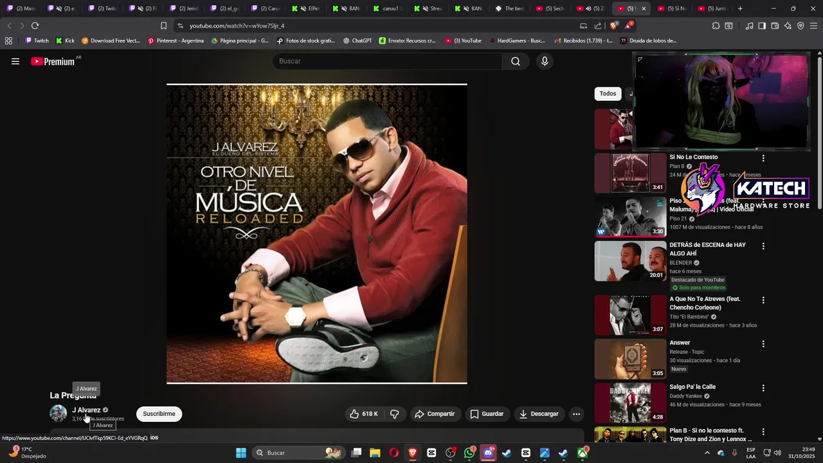
Task: Open File Explorer from taskbar
Action: [375, 453]
